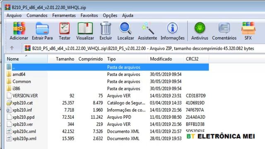Viewport: 265px width, 149px height.
Task: Select the xpb210p.xml file name
Action: pos(24,139)
